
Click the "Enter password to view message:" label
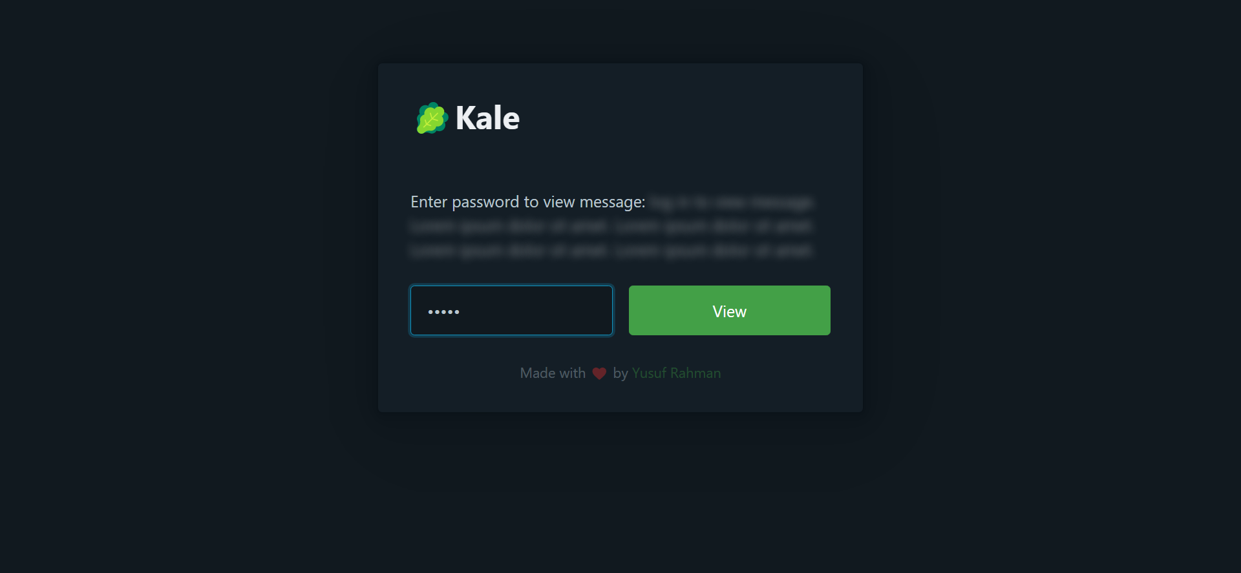[x=527, y=202]
